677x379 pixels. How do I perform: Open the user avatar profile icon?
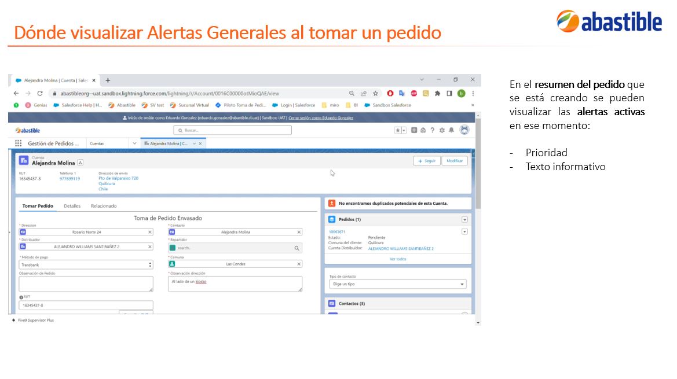(x=464, y=130)
